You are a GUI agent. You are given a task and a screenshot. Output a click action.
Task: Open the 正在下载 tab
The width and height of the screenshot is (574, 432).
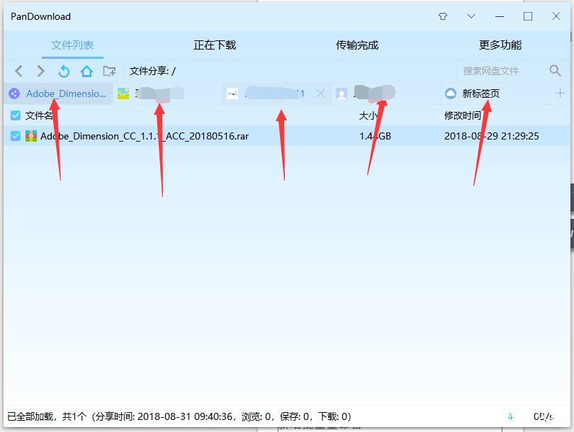[x=215, y=45]
